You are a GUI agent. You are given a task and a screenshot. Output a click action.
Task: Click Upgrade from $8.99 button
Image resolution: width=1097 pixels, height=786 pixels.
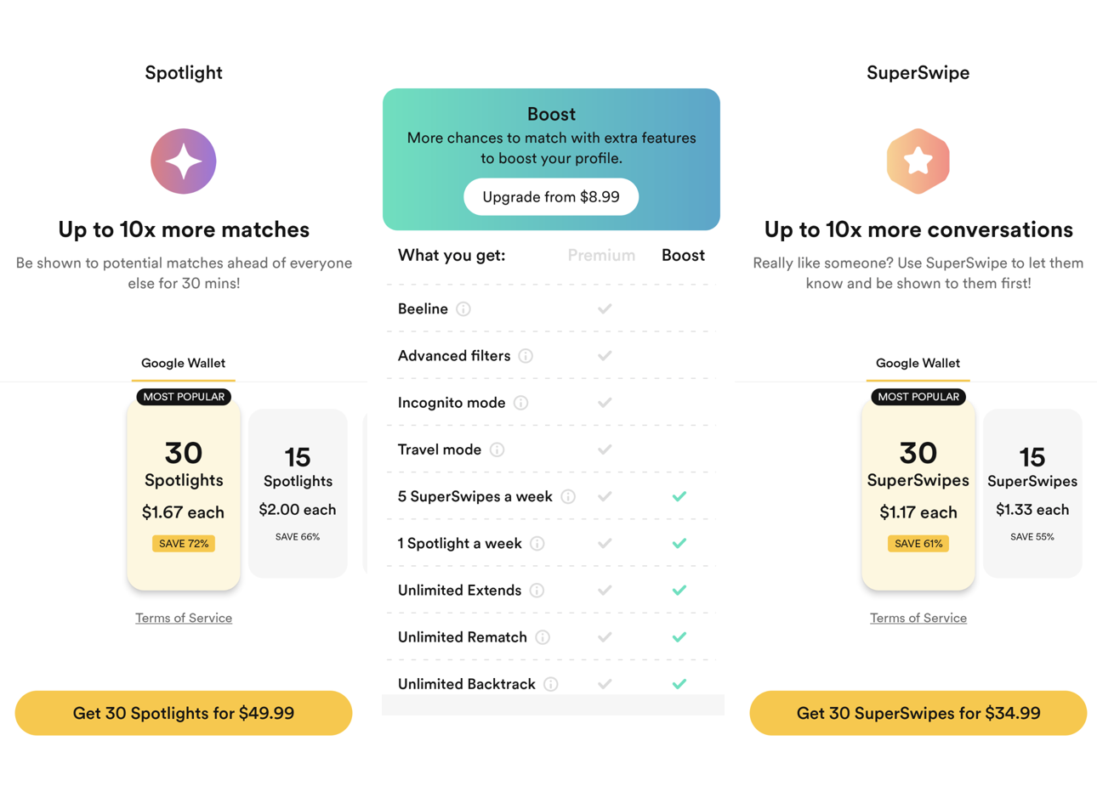pos(551,197)
